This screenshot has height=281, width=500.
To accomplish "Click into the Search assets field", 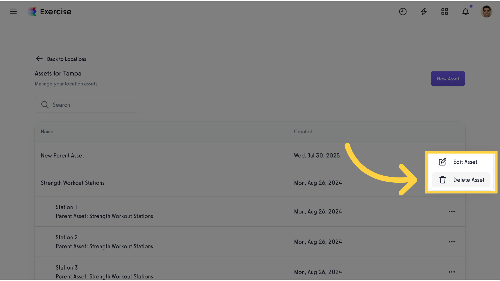I will point(87,105).
